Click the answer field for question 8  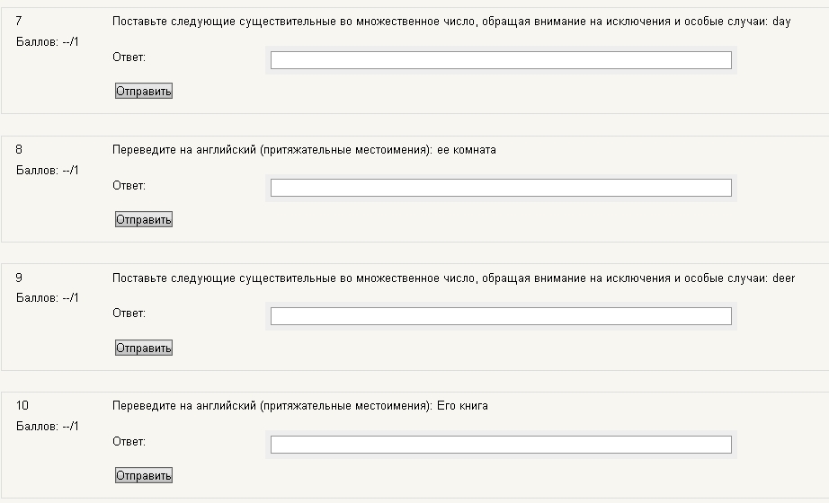tap(501, 188)
